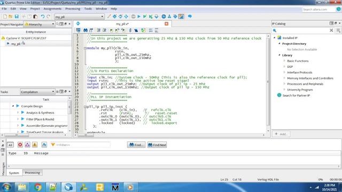342x192 pixels.
Task: Expand the Basic Functions library group
Action: click(284, 61)
